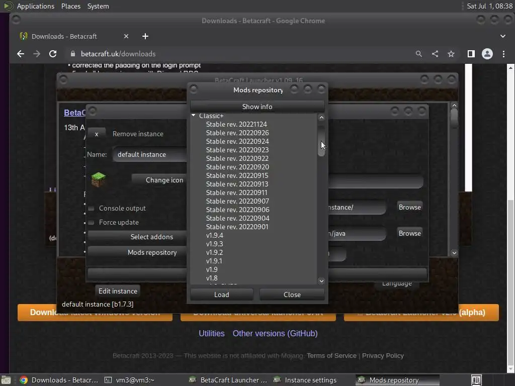Click Edit instance button in launcher
The image size is (515, 386).
pos(118,291)
